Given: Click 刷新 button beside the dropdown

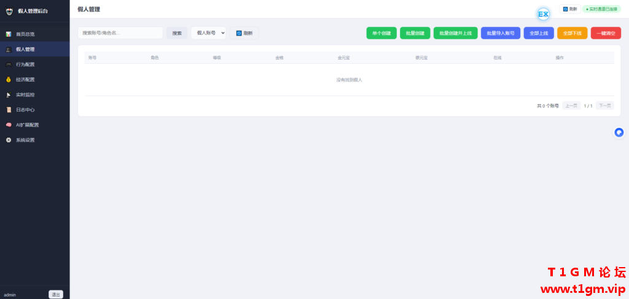Looking at the screenshot, I should pyautogui.click(x=244, y=33).
